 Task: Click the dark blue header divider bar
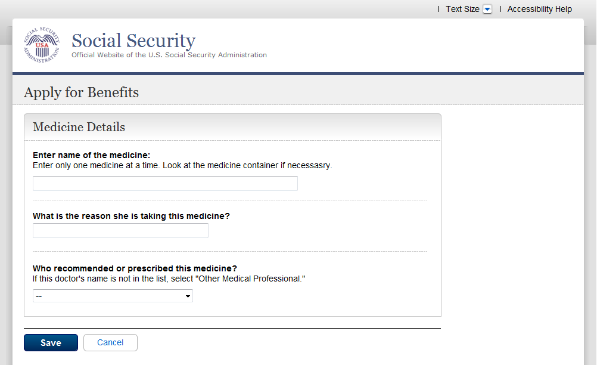click(x=298, y=74)
